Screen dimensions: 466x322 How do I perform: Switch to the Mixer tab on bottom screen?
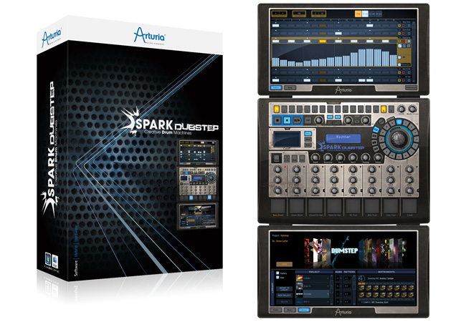tap(290, 310)
